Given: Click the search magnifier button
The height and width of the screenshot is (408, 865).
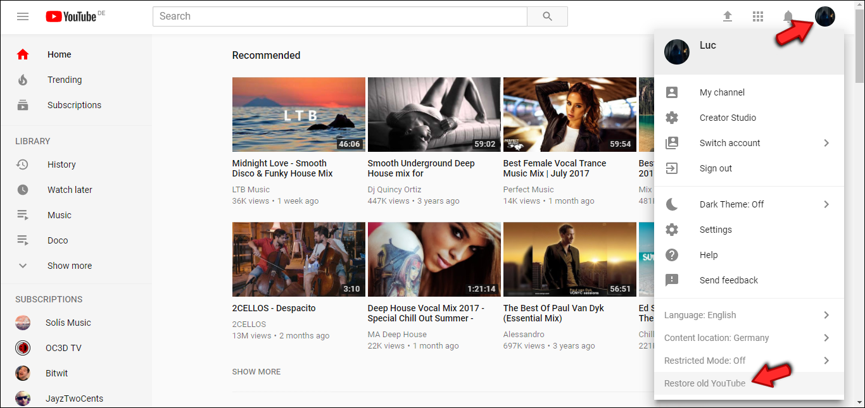Looking at the screenshot, I should coord(548,16).
